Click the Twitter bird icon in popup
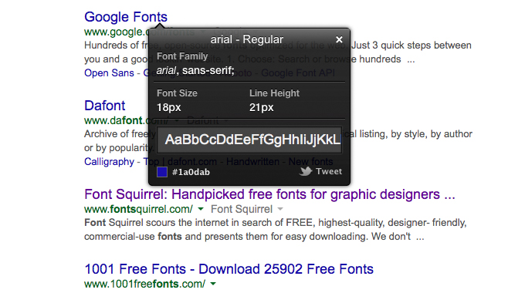The width and height of the screenshot is (525, 293). [x=306, y=171]
